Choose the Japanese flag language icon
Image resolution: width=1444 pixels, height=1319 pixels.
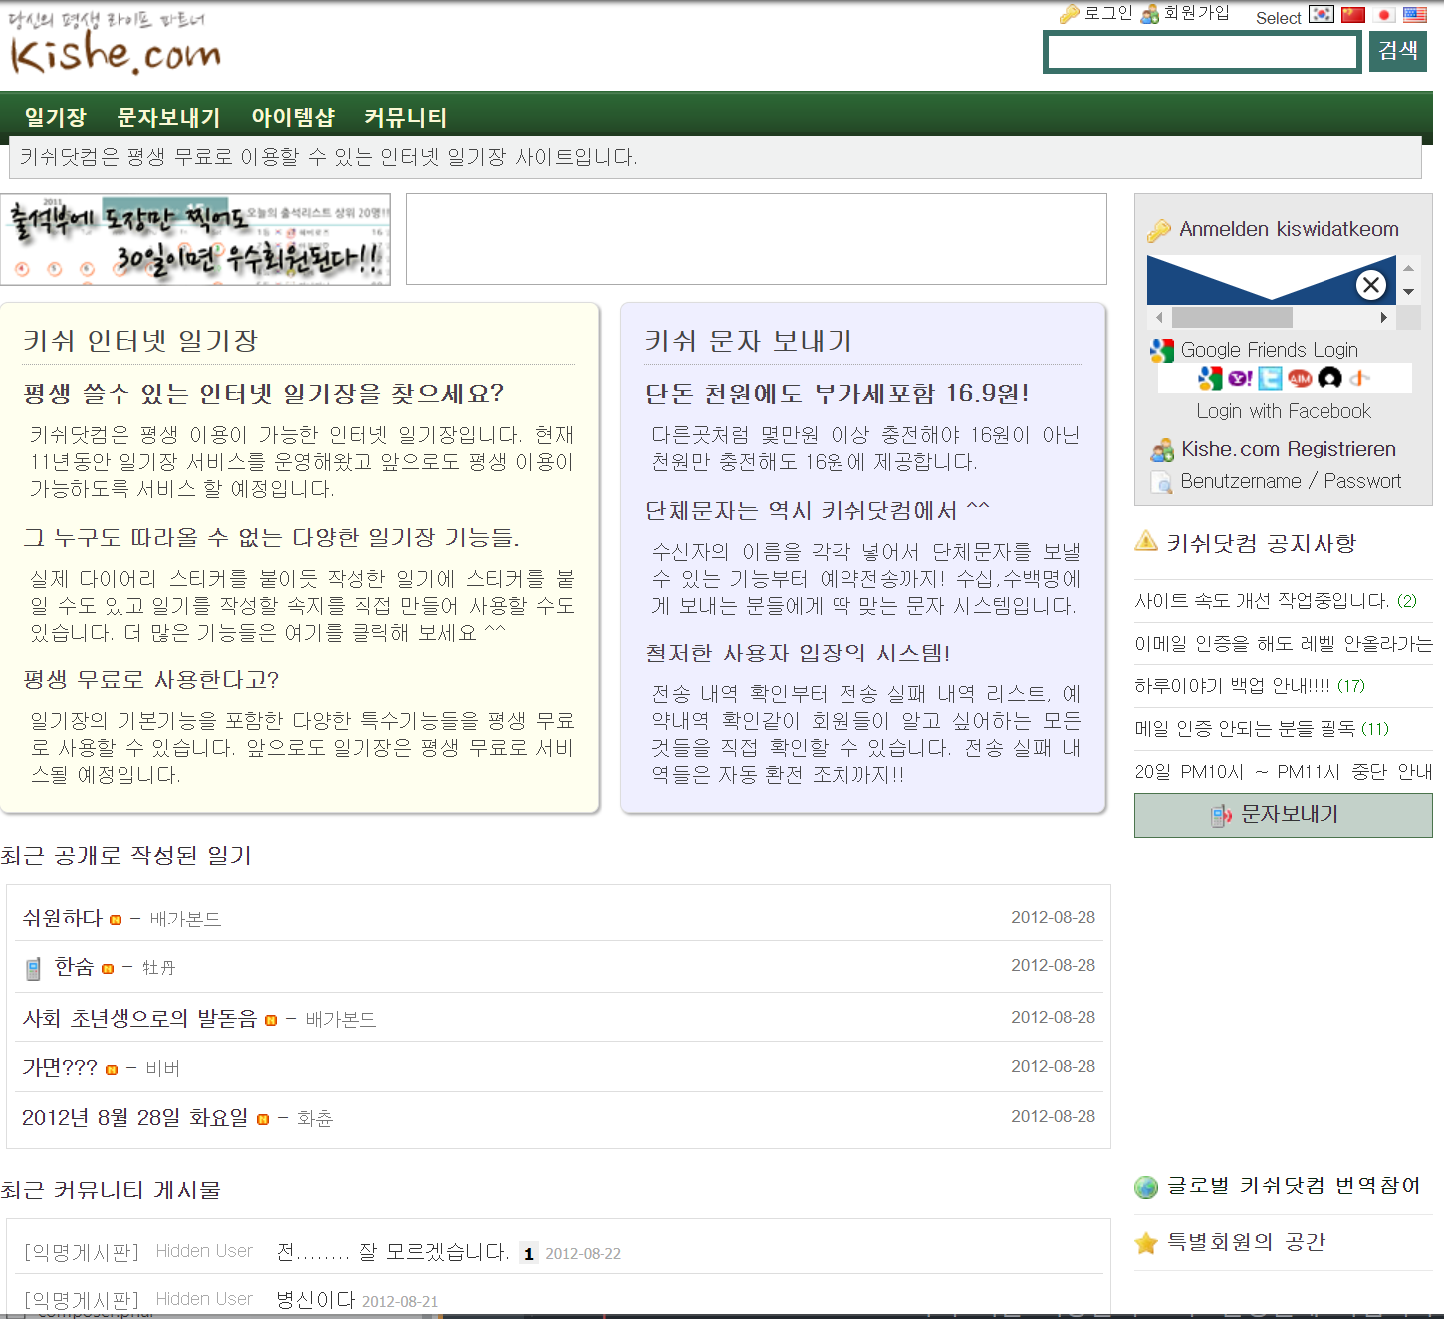pos(1383,15)
